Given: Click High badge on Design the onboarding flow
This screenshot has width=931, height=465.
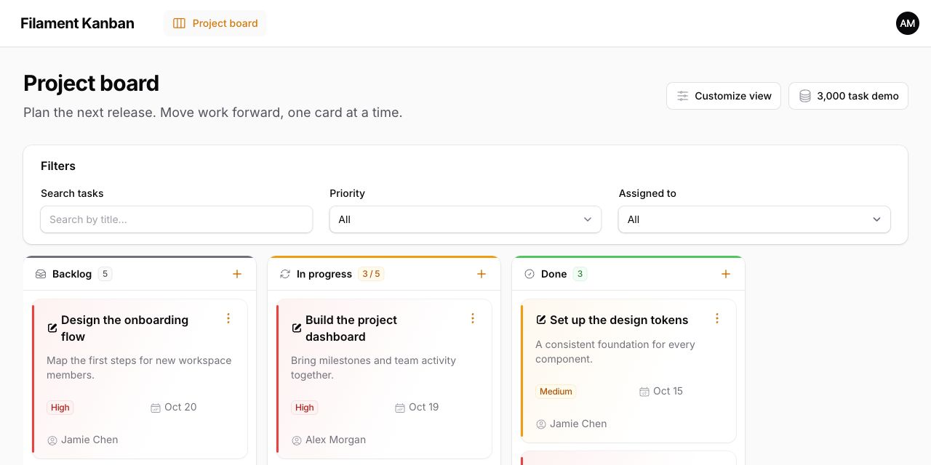Looking at the screenshot, I should pyautogui.click(x=60, y=408).
